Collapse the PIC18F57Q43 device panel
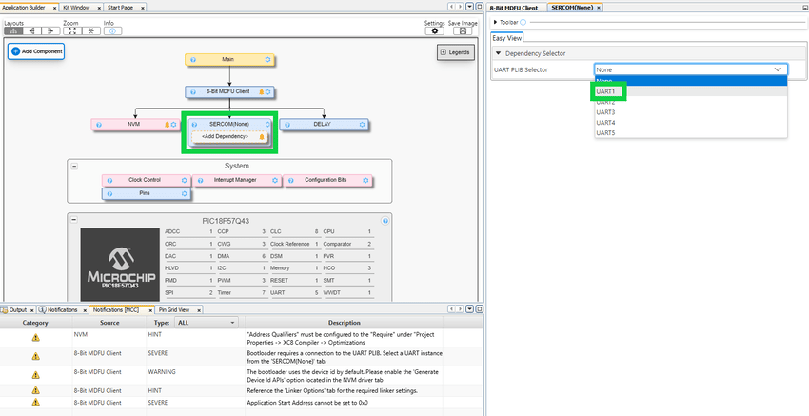The height and width of the screenshot is (416, 809). tap(74, 220)
